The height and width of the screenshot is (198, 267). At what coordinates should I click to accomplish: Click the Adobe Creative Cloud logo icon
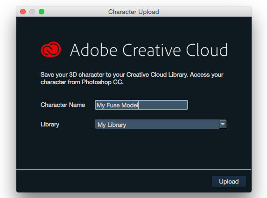tap(51, 49)
